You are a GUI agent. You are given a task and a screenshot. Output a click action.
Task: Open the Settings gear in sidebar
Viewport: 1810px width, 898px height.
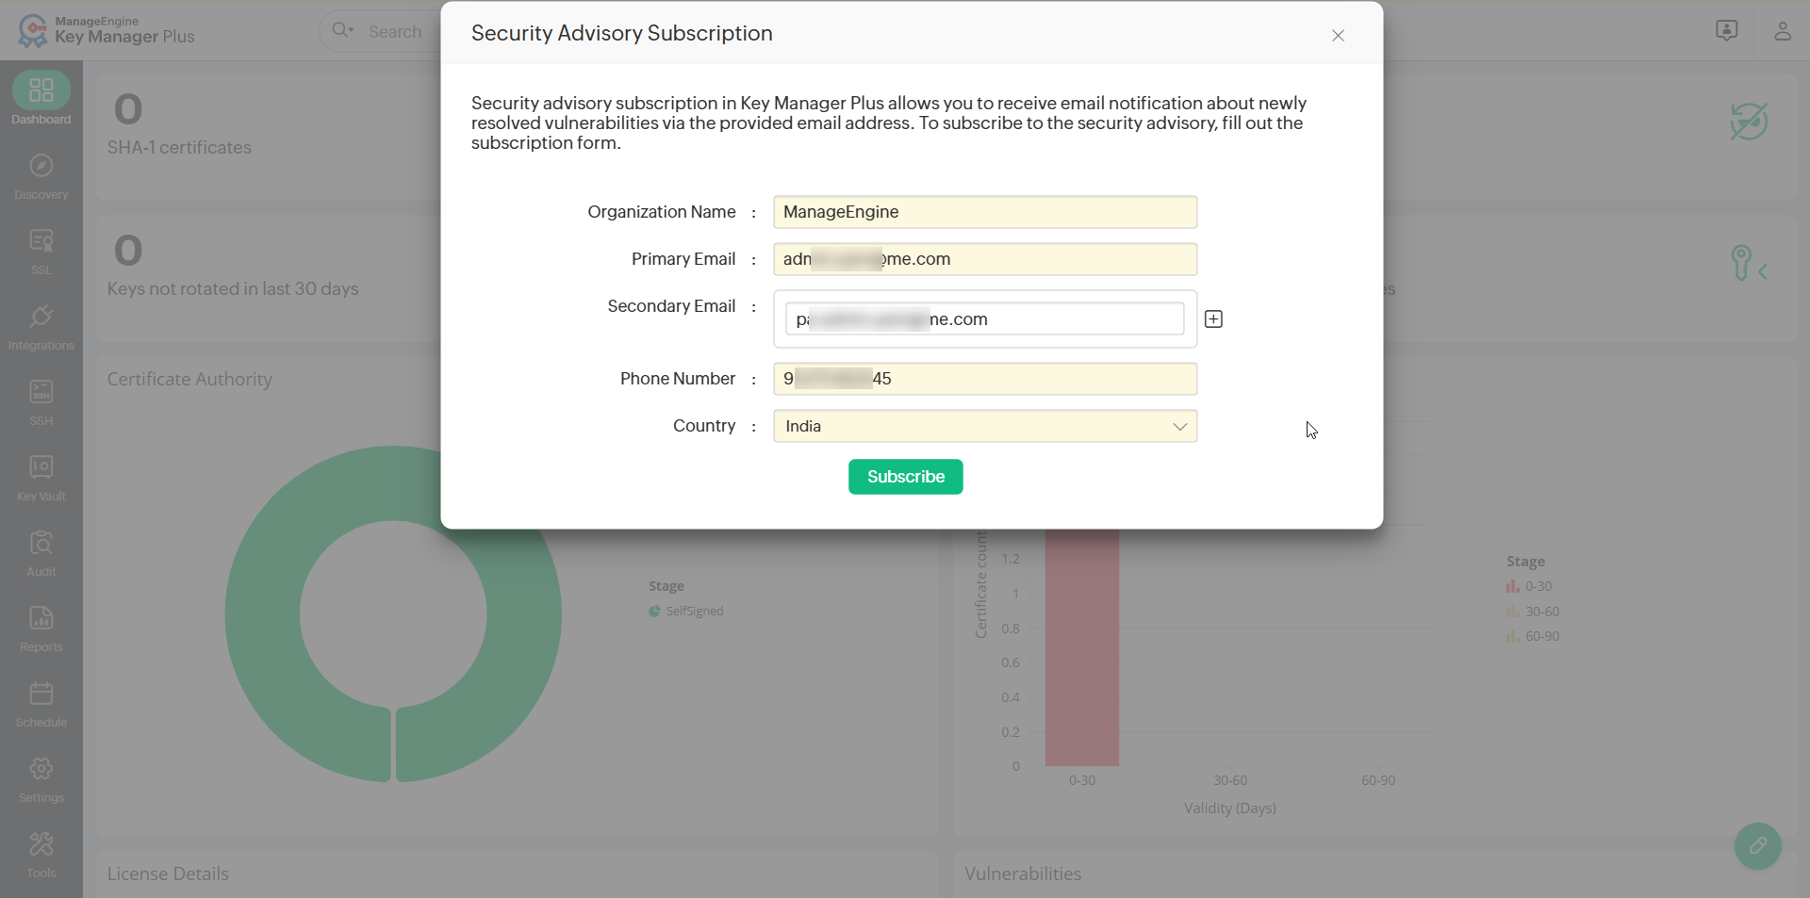(41, 778)
